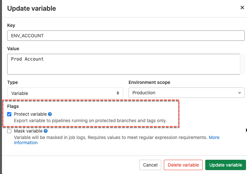The height and width of the screenshot is (174, 247).
Task: Click the Delete variable button
Action: tap(183, 165)
